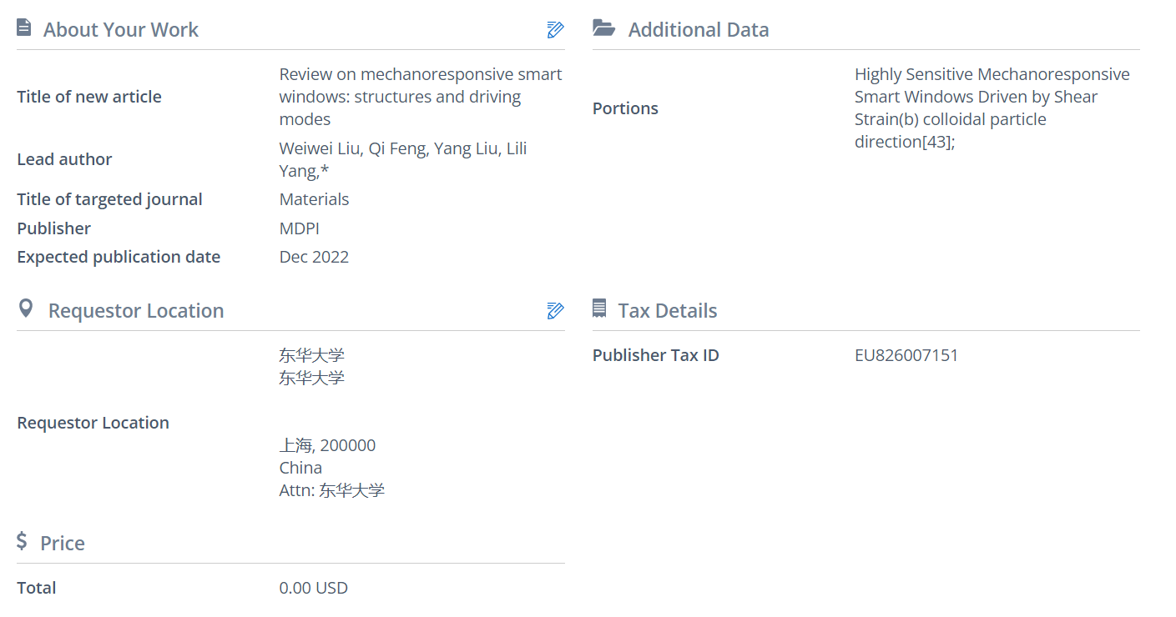Click the document icon beside About Your Work

coord(24,29)
